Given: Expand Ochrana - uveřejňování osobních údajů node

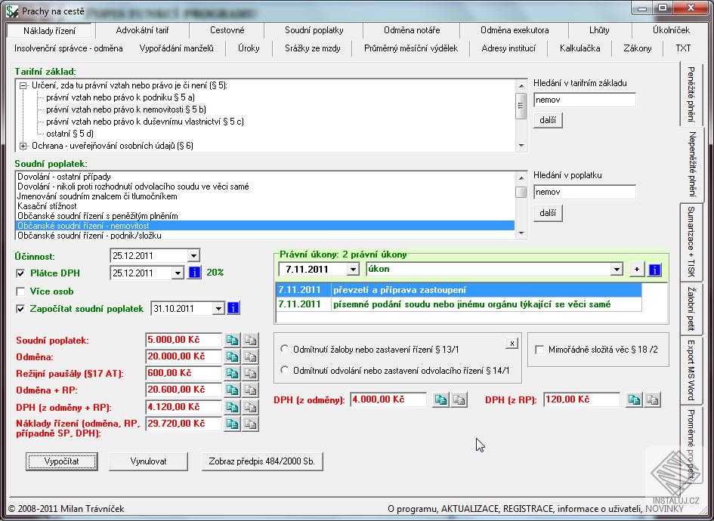Looking at the screenshot, I should 23,146.
